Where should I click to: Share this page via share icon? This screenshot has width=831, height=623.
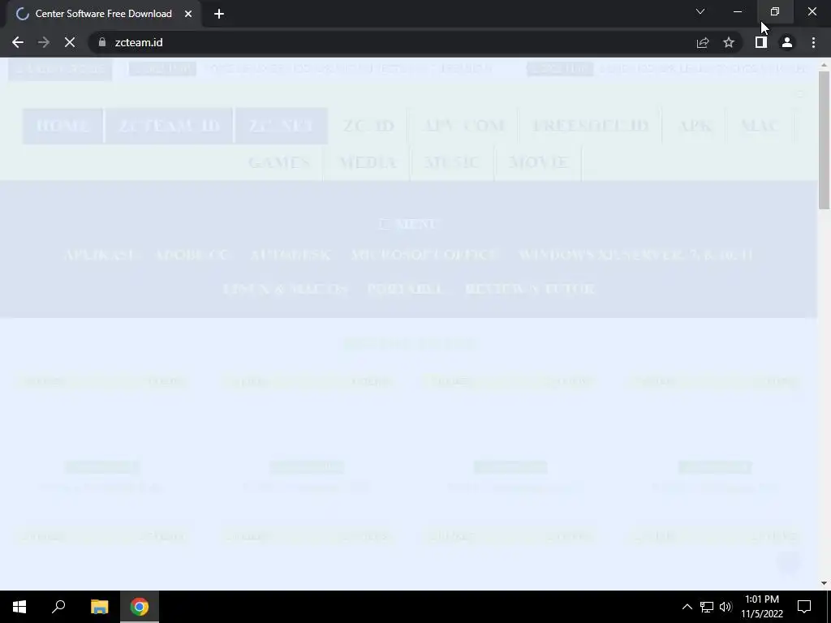tap(703, 42)
